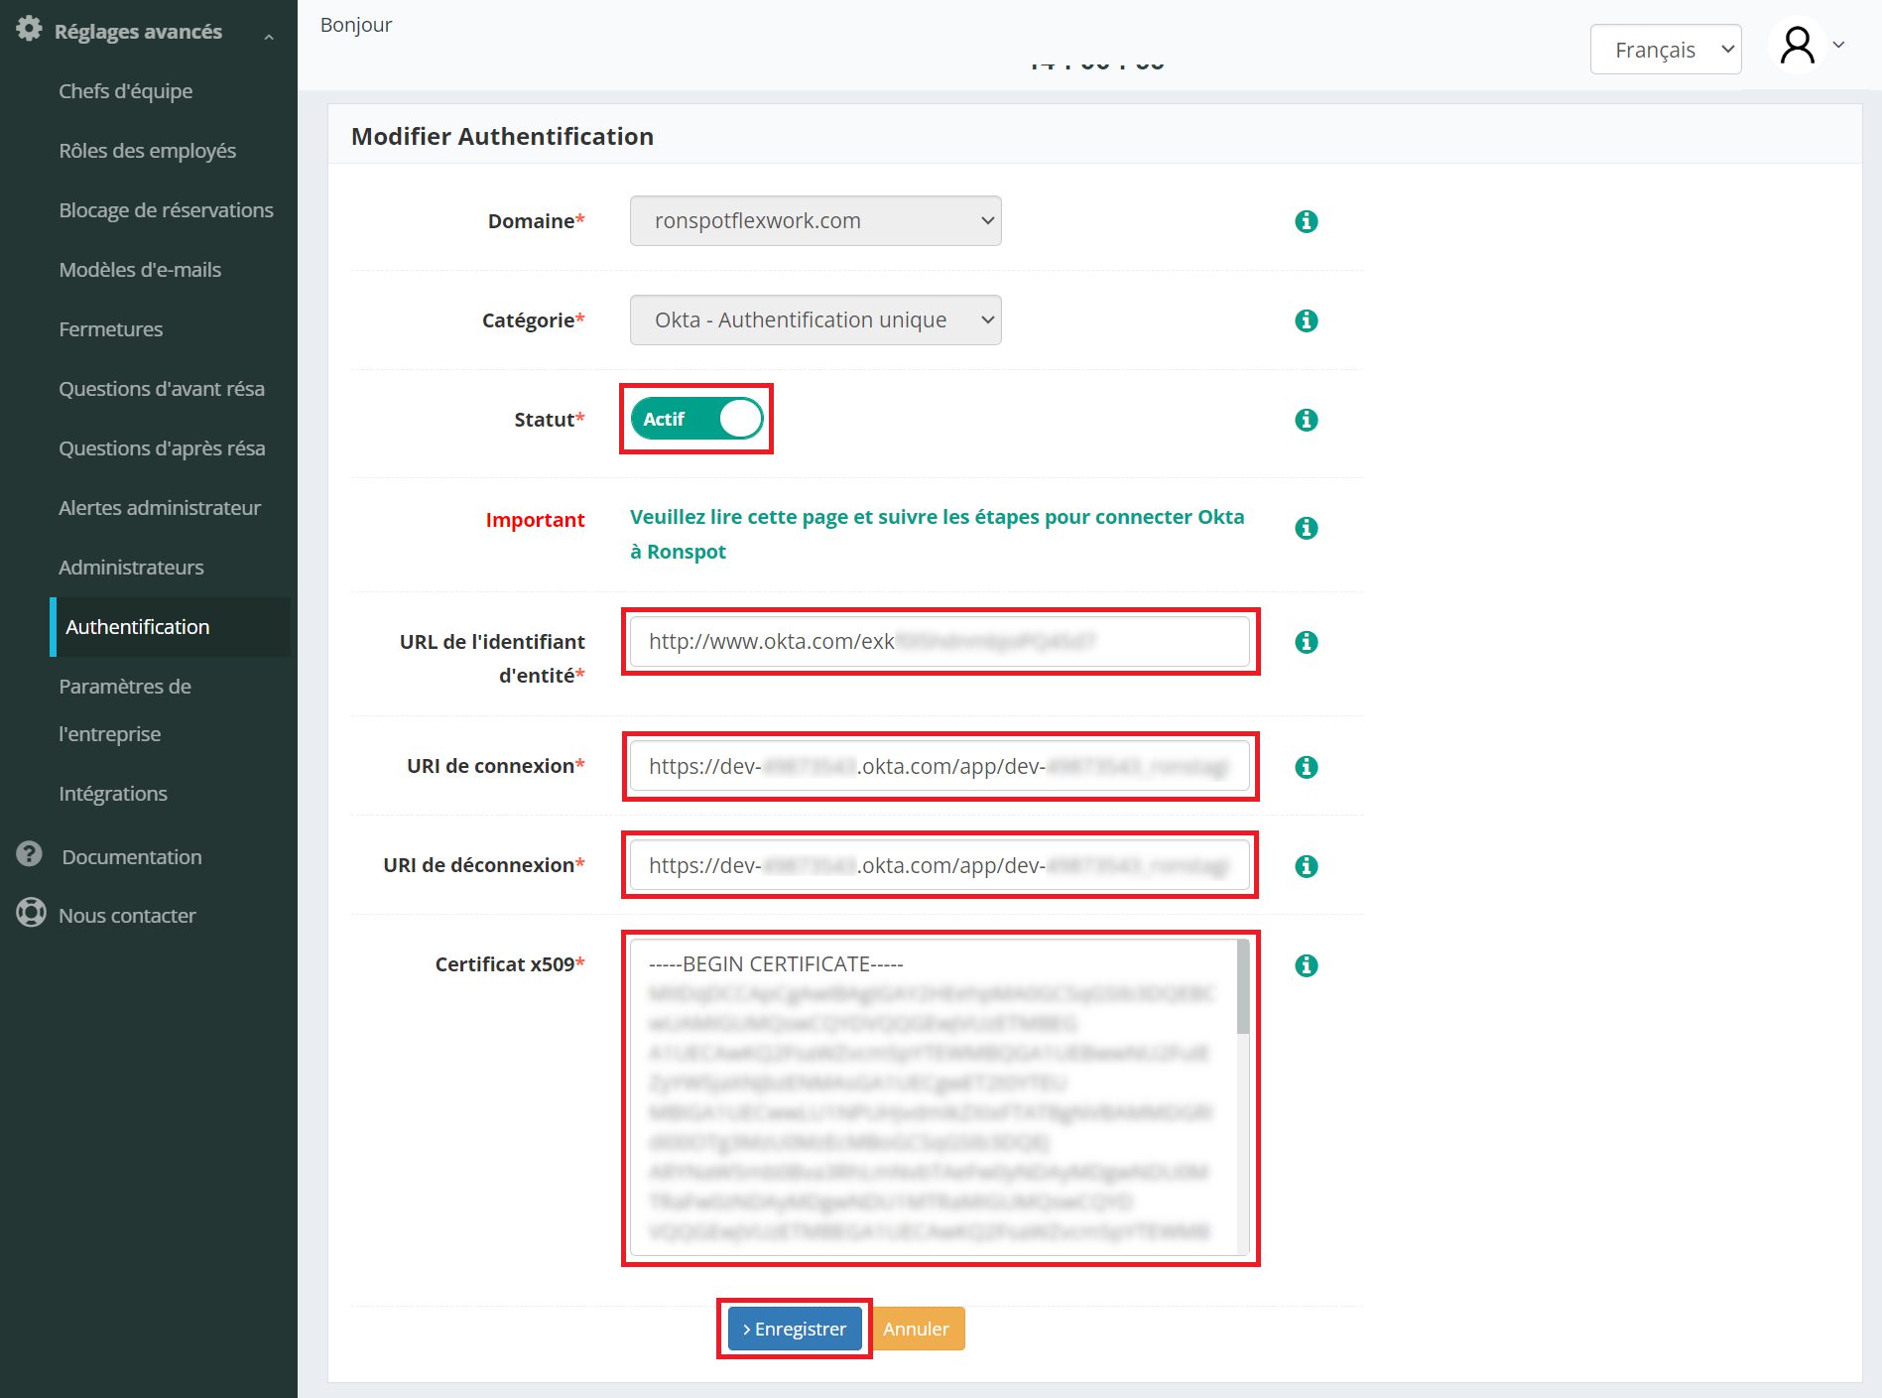The height and width of the screenshot is (1398, 1882).
Task: Collapse the Réglages avancés section
Action: coord(268,37)
